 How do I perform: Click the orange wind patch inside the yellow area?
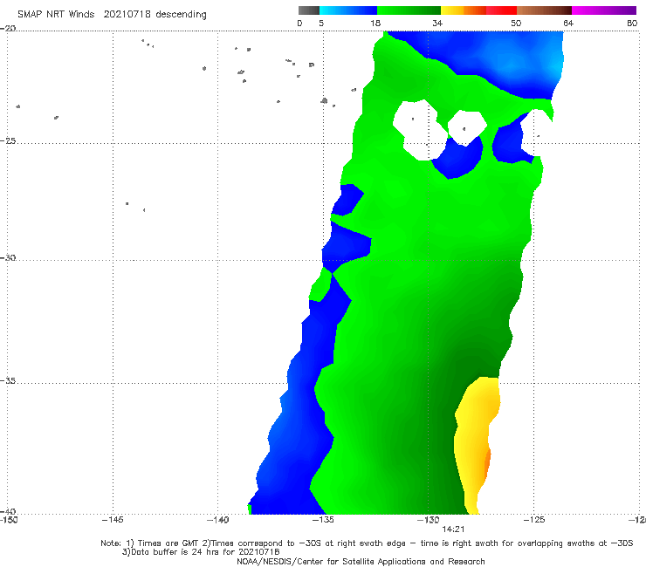click(x=487, y=463)
